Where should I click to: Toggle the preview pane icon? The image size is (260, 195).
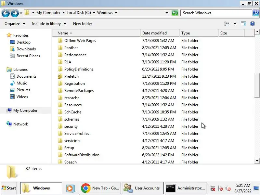pos(243,24)
